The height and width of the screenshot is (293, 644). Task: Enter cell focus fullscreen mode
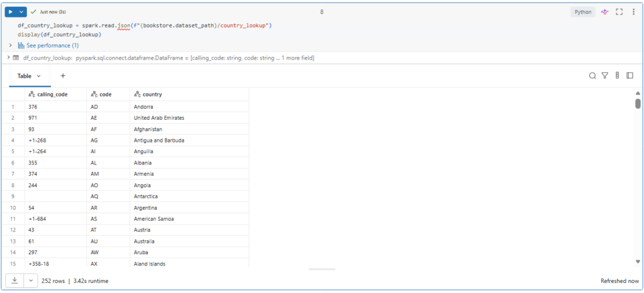tap(619, 12)
